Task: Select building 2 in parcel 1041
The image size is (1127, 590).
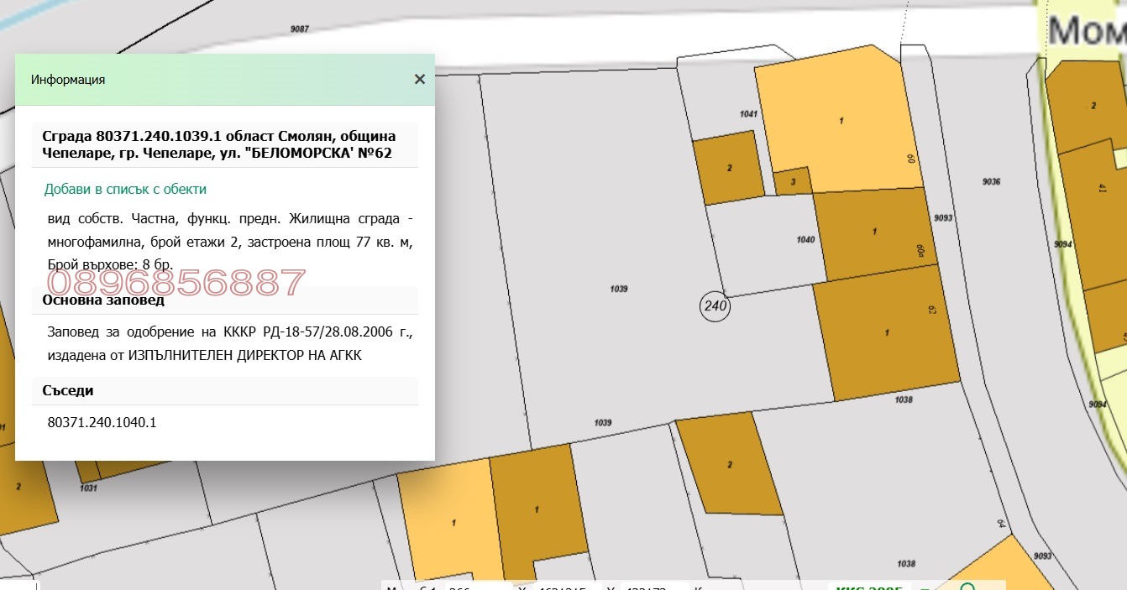Action: [x=728, y=169]
